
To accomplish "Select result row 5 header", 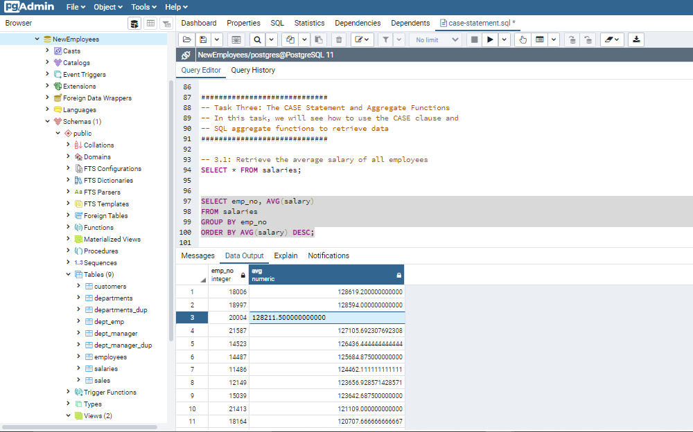I will tap(192, 343).
